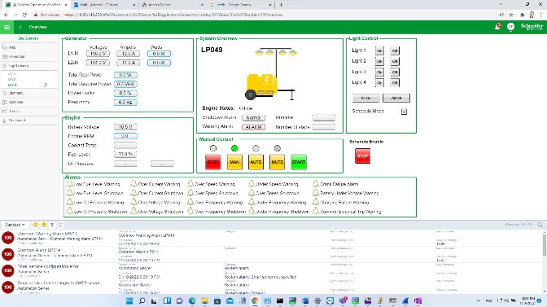Click second yellow icon in alarm toolbar
547x307 pixels.
tap(44, 225)
